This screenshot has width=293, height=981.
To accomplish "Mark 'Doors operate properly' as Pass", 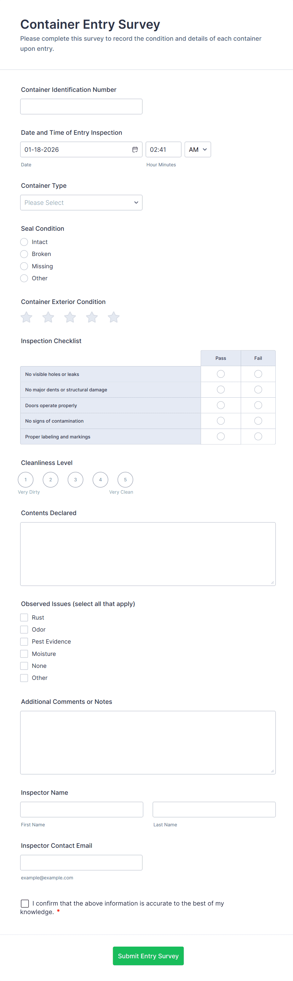I will 221,405.
